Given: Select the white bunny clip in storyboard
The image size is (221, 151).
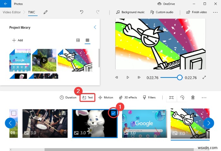Looking at the screenshot, I should [x=95, y=124].
